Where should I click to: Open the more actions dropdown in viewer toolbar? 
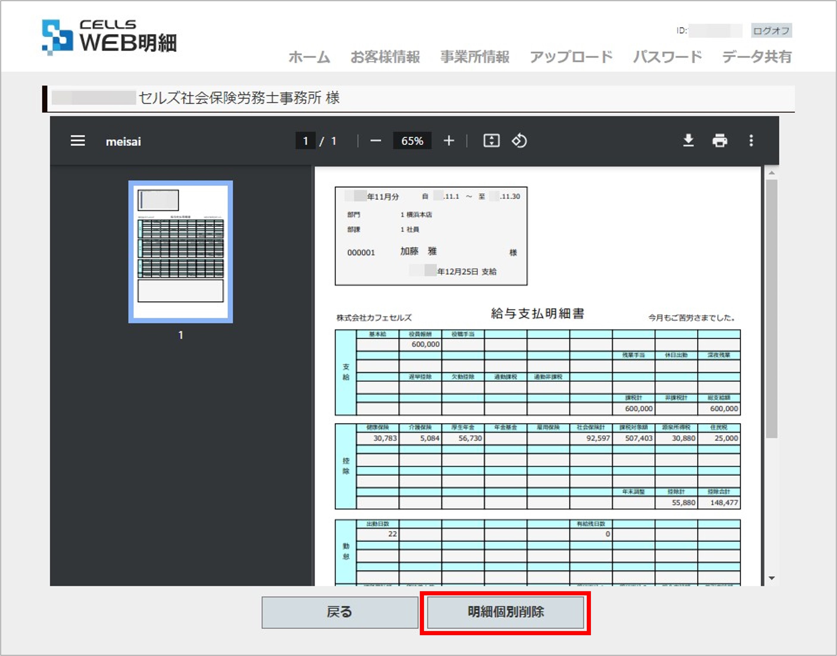751,141
